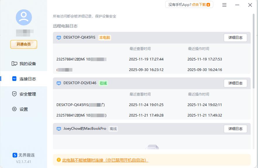This screenshot has width=258, height=168.
Task: Click device name DESKTOP-DQVEI46 header
Action: click(x=80, y=83)
